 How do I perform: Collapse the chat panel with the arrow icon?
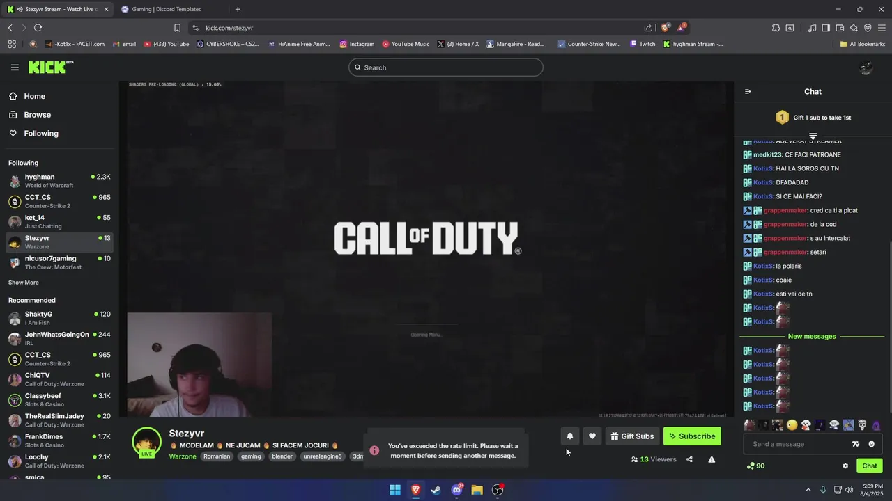[x=748, y=92]
